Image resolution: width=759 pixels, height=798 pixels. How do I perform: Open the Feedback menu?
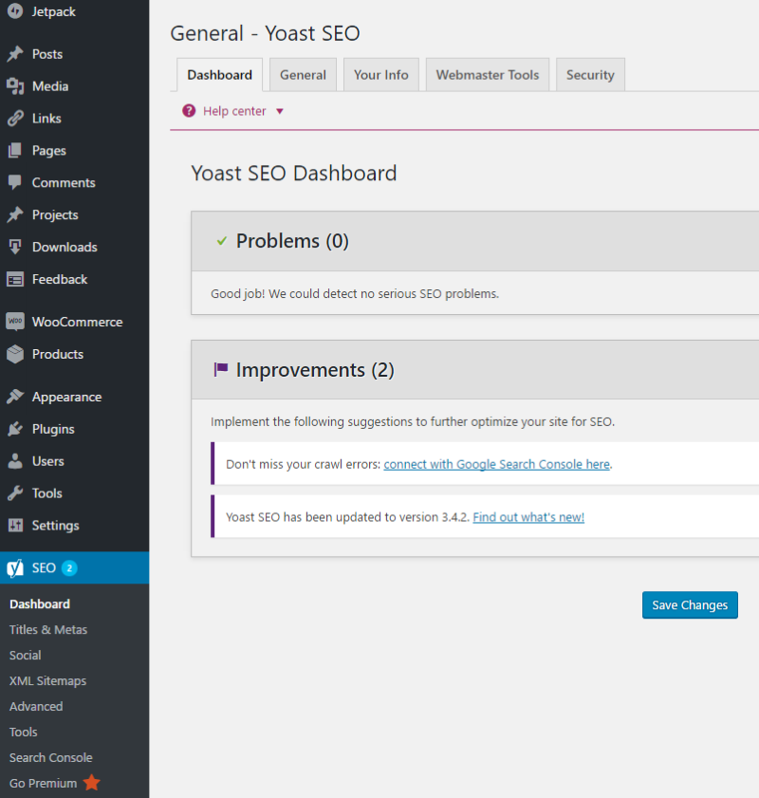[x=60, y=279]
